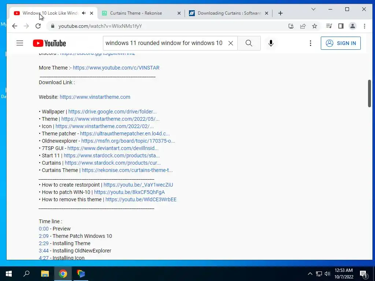375x281 pixels.
Task: Open the Theme patcher lo4d link
Action: 125,134
